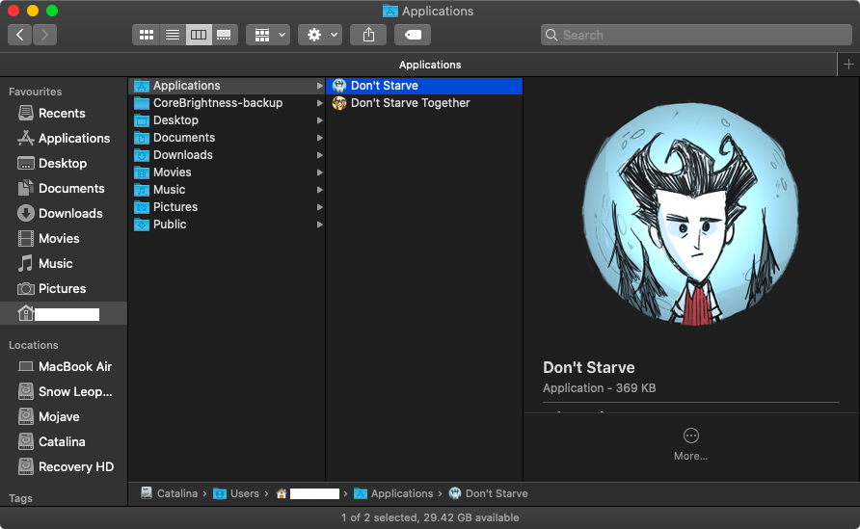Viewport: 860px width, 529px height.
Task: Open Applications in the sidebar
Action: coord(64,139)
